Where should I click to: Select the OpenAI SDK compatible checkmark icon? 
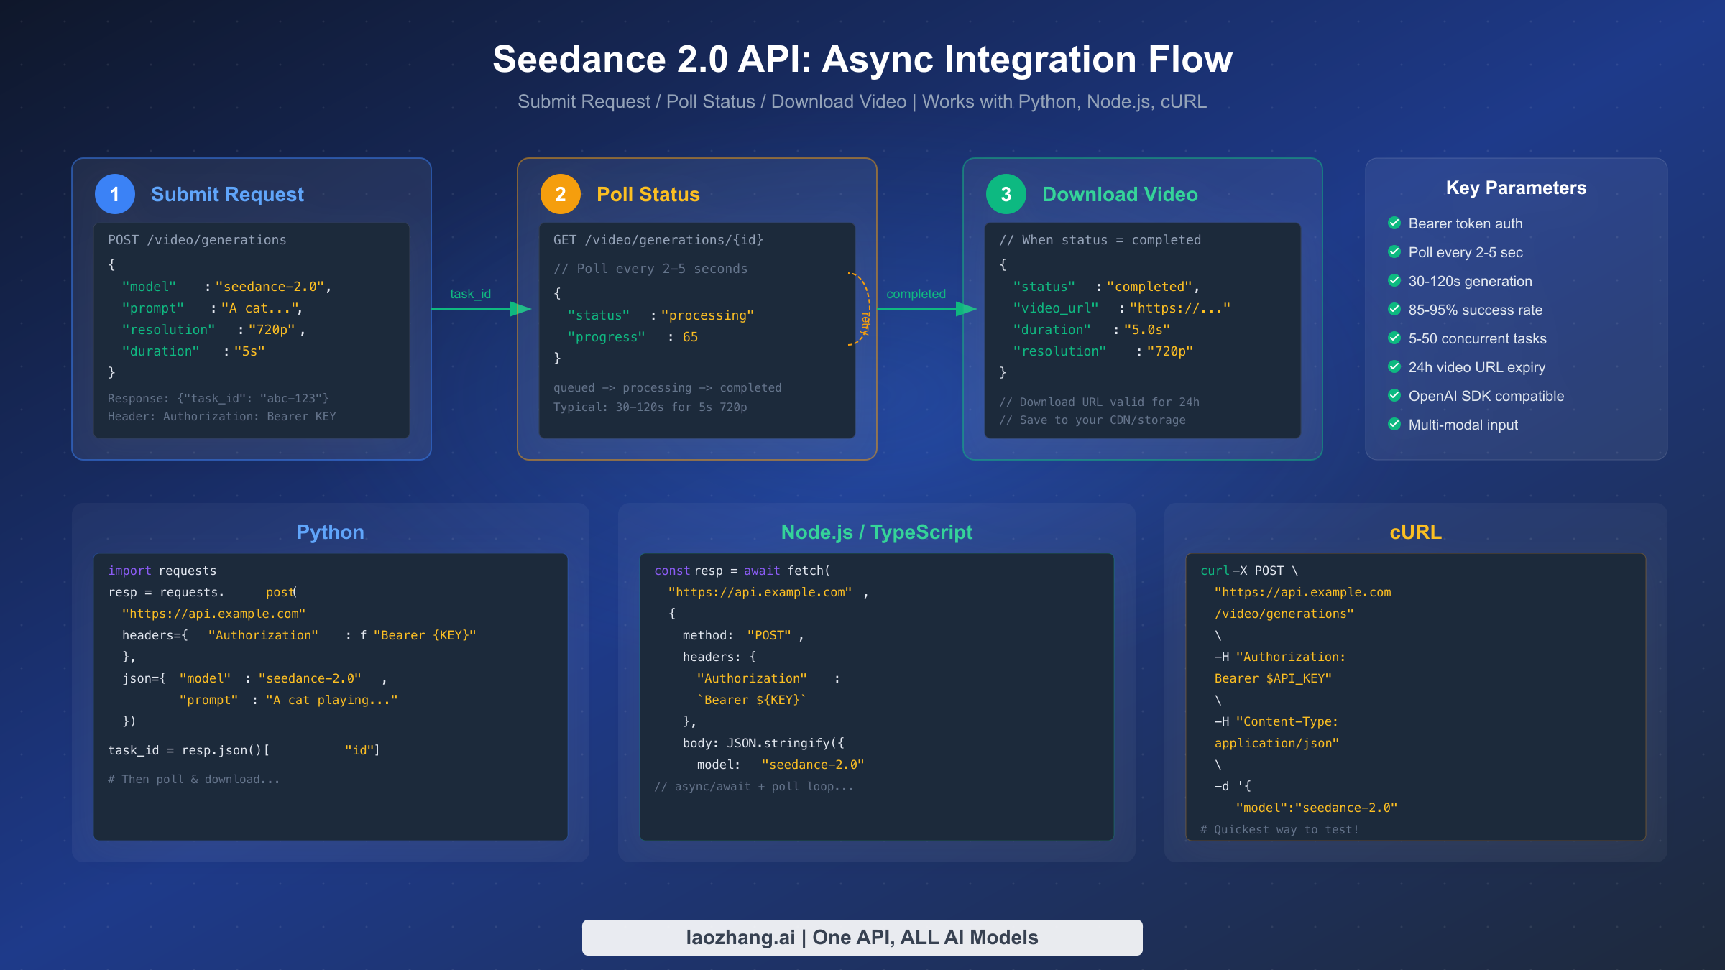tap(1395, 396)
